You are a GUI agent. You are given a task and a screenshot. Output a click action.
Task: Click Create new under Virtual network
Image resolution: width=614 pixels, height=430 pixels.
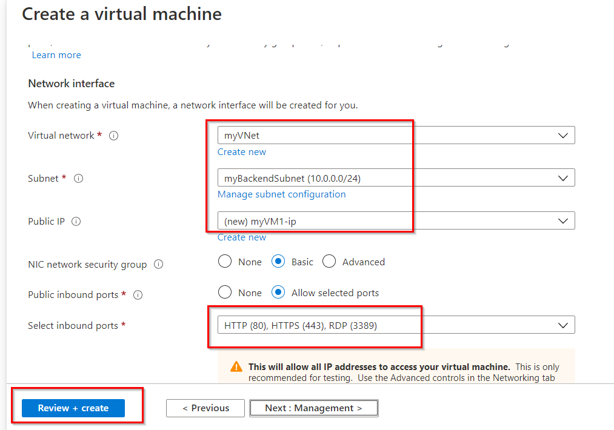click(241, 151)
